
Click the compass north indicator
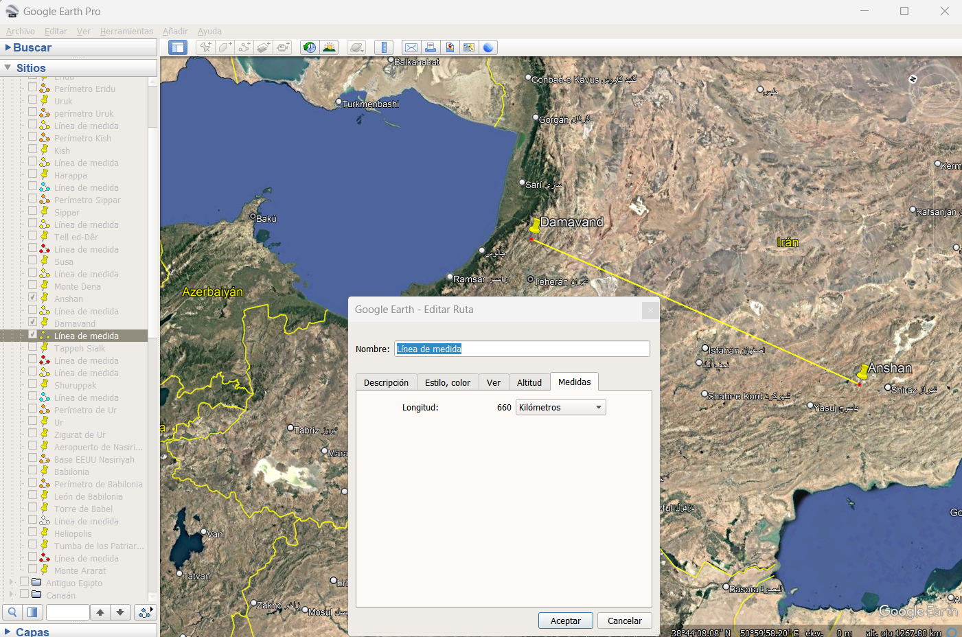(913, 79)
